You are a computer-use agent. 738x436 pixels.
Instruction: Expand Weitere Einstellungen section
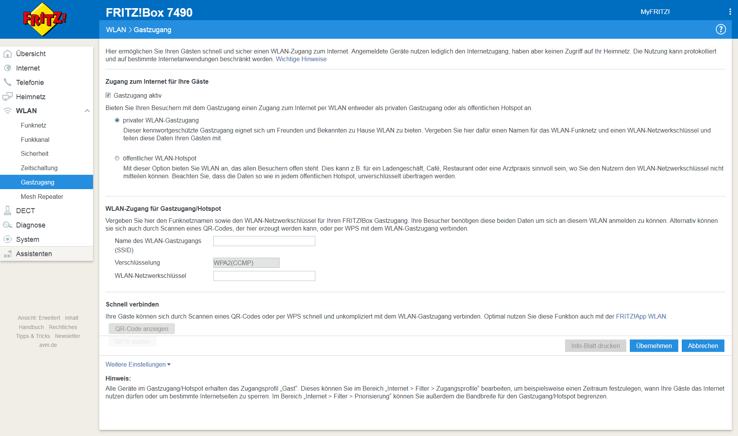click(x=138, y=364)
